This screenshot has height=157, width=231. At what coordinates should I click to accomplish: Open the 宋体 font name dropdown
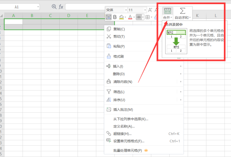pos(126,10)
